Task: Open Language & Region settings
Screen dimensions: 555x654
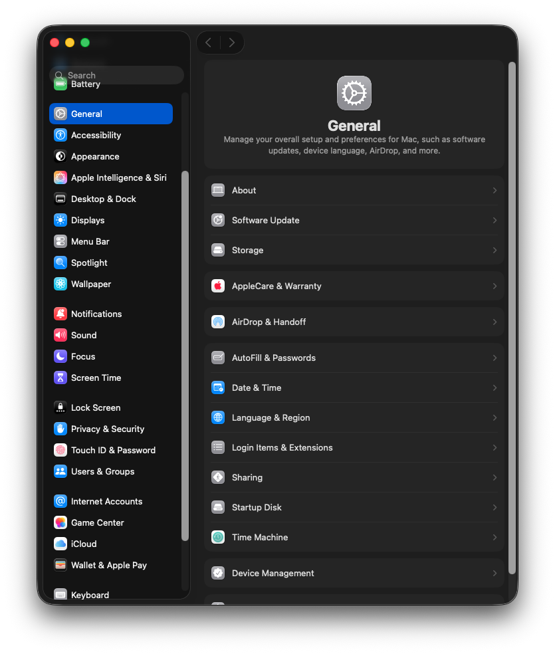Action: pos(354,417)
